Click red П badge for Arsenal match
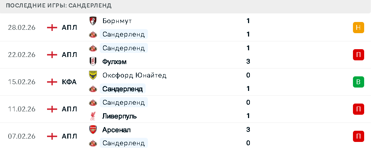Viewport: 372px width, 149px height. [x=358, y=136]
